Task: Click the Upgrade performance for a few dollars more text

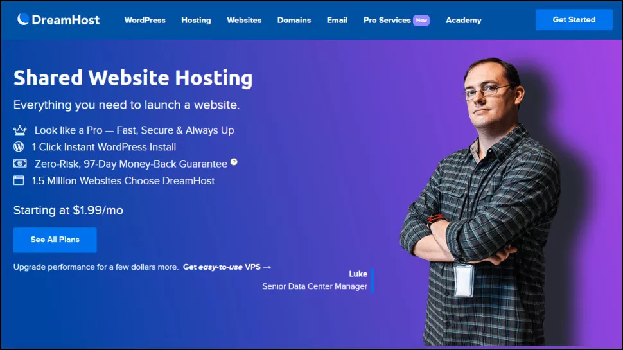Action: [96, 267]
